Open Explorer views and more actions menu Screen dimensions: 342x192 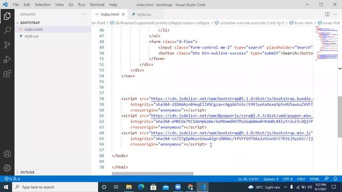[84, 14]
